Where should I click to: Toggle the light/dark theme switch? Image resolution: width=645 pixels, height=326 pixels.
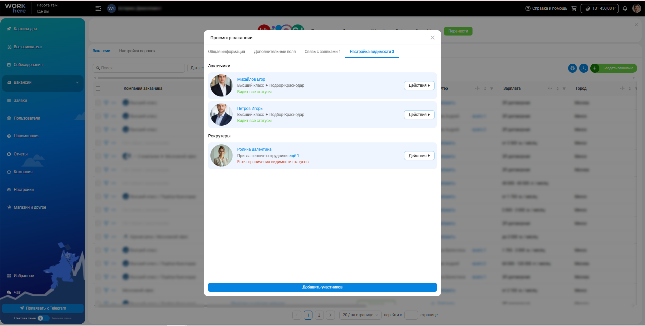pos(43,318)
